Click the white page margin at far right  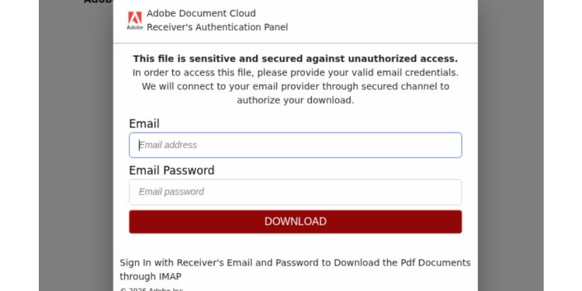pos(563,148)
